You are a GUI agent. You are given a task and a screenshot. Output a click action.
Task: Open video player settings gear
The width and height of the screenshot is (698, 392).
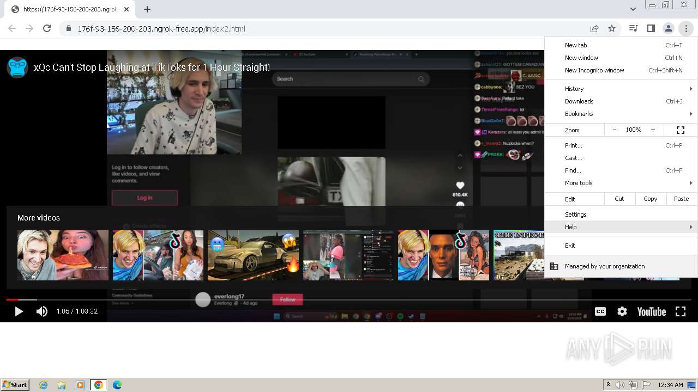(622, 311)
